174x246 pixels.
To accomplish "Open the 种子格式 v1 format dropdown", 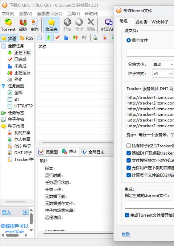I will 163,74.
